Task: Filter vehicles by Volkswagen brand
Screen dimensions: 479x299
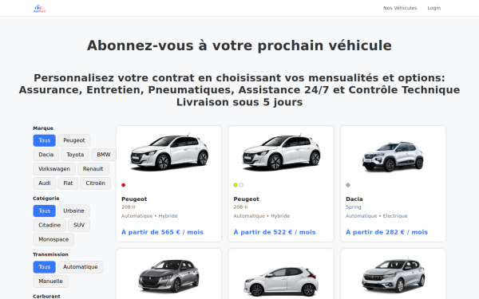Action: 54,169
